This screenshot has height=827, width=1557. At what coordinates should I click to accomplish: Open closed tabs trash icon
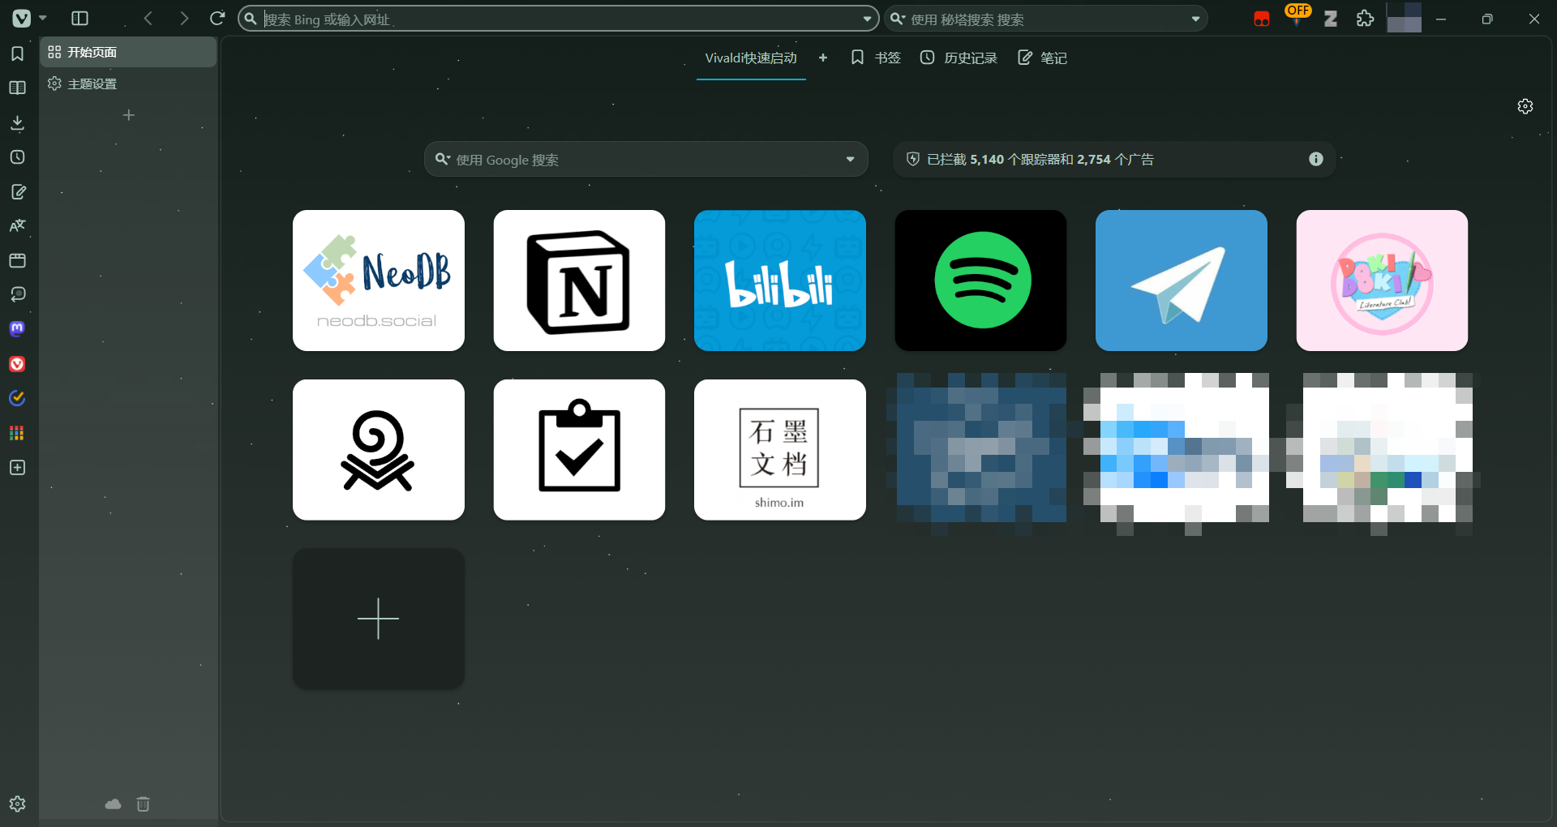coord(144,804)
